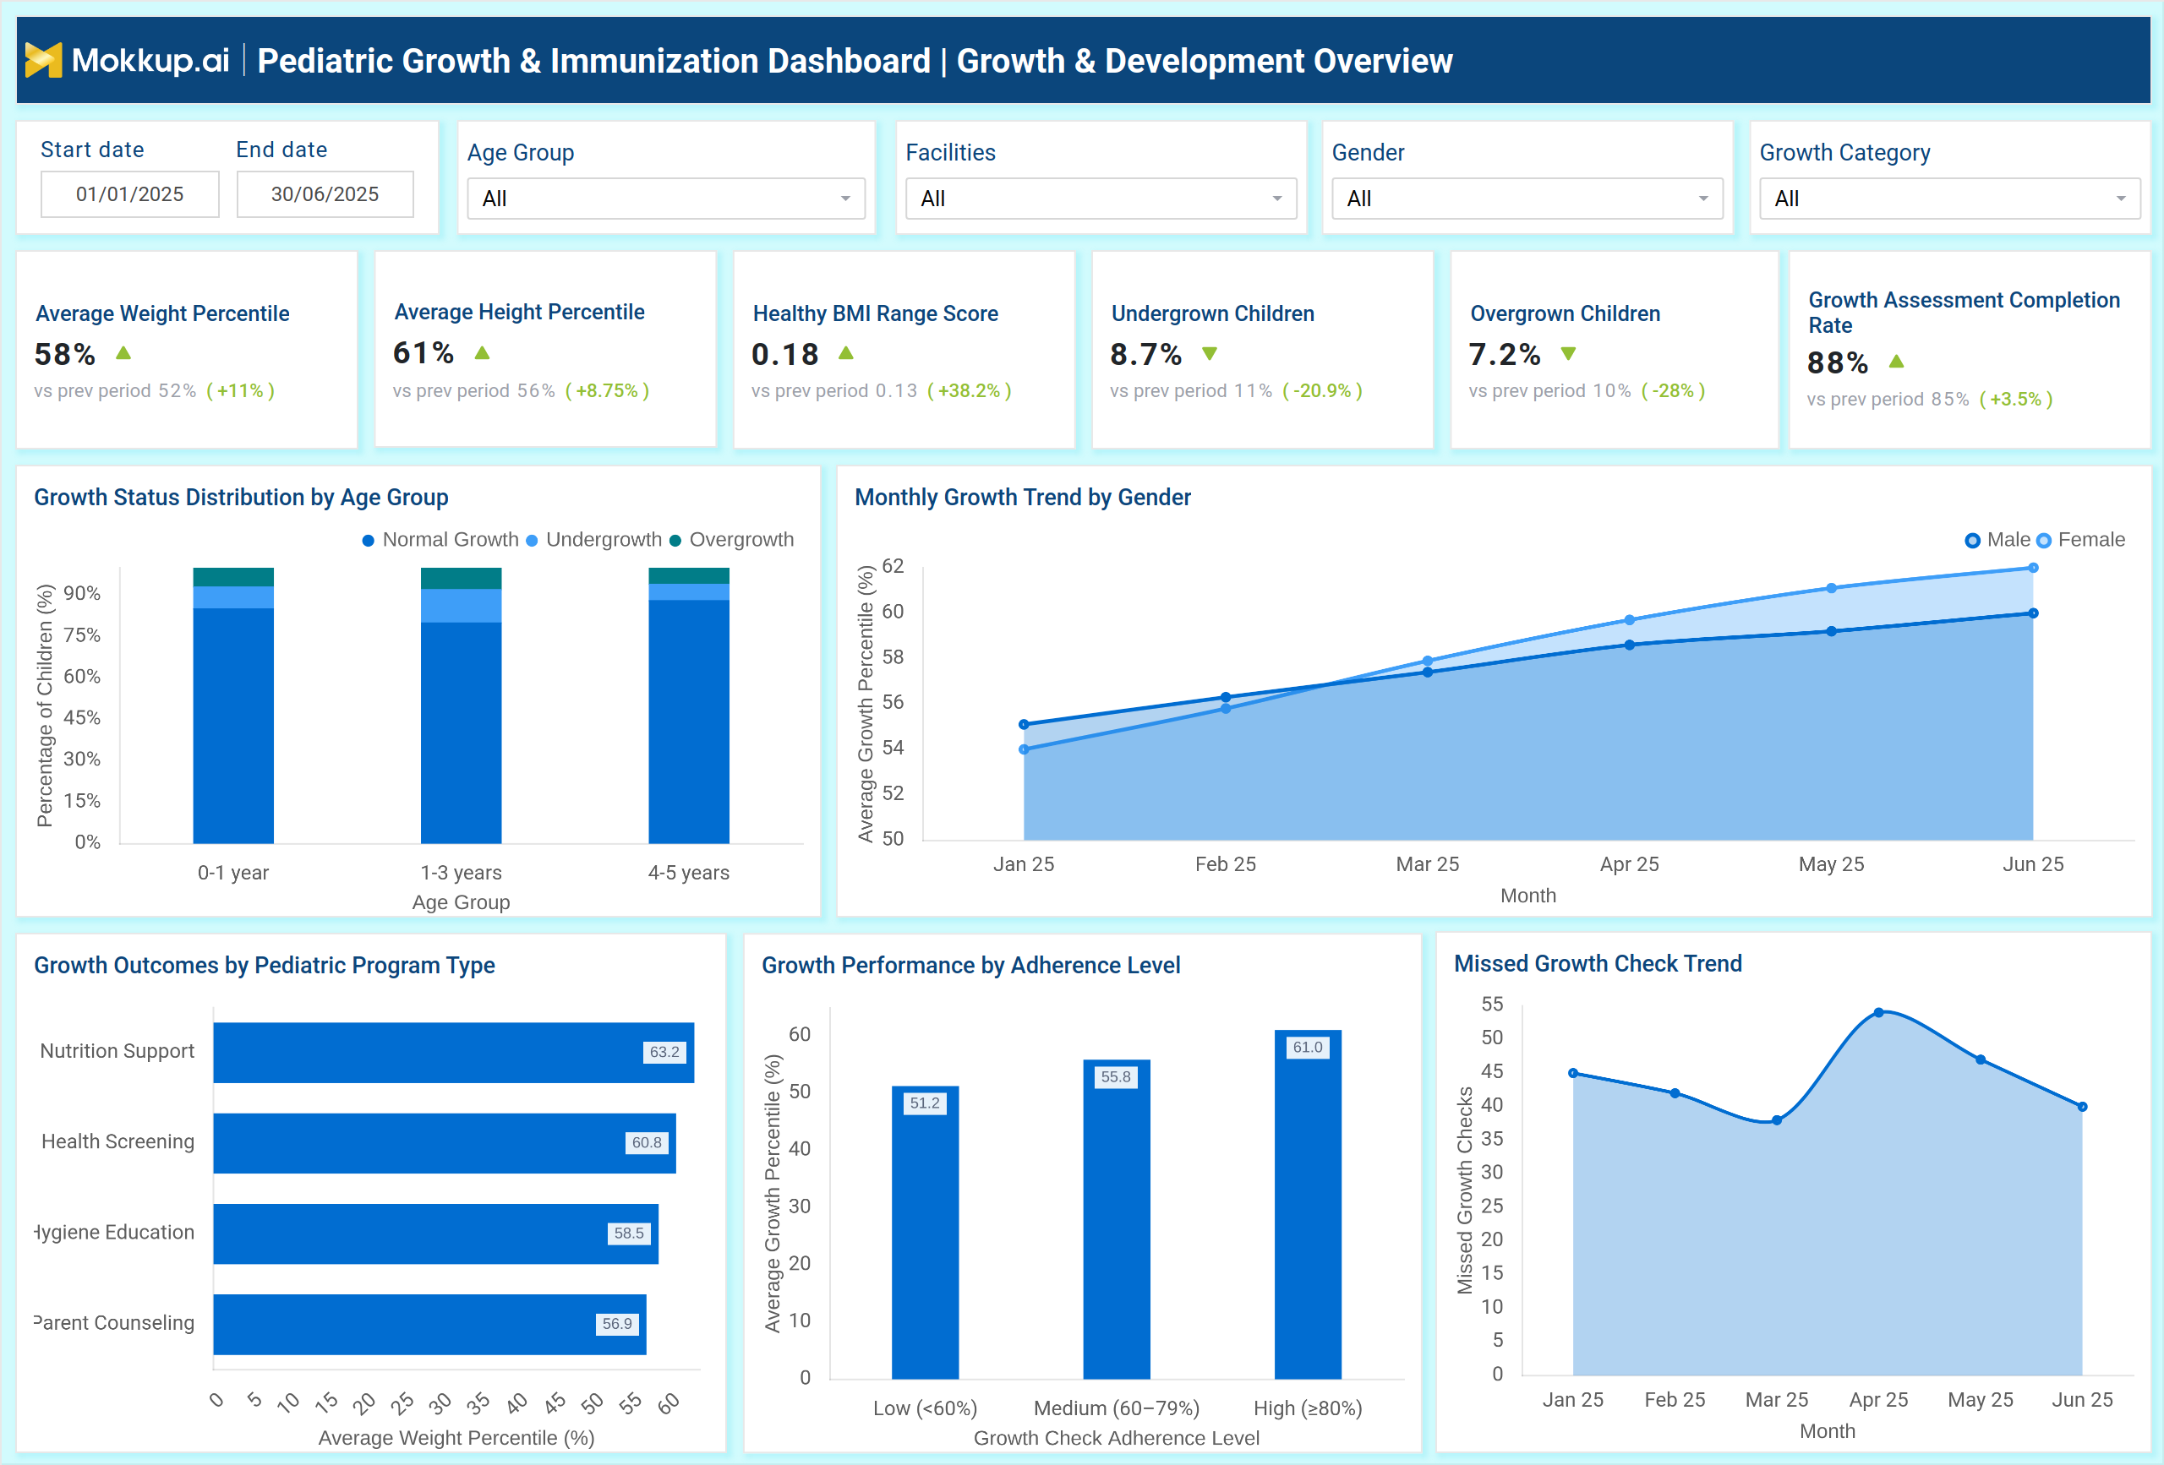Click the Mar 25 missed checks data point
This screenshot has width=2164, height=1465.
point(1777,1120)
